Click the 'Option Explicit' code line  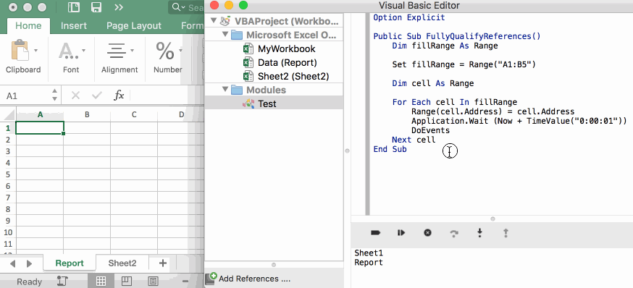pyautogui.click(x=409, y=17)
